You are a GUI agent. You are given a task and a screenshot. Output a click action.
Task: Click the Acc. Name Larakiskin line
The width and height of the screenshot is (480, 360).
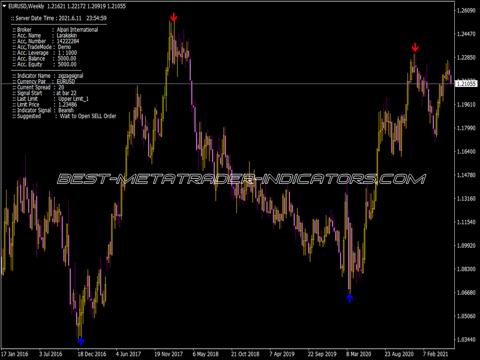click(44, 35)
